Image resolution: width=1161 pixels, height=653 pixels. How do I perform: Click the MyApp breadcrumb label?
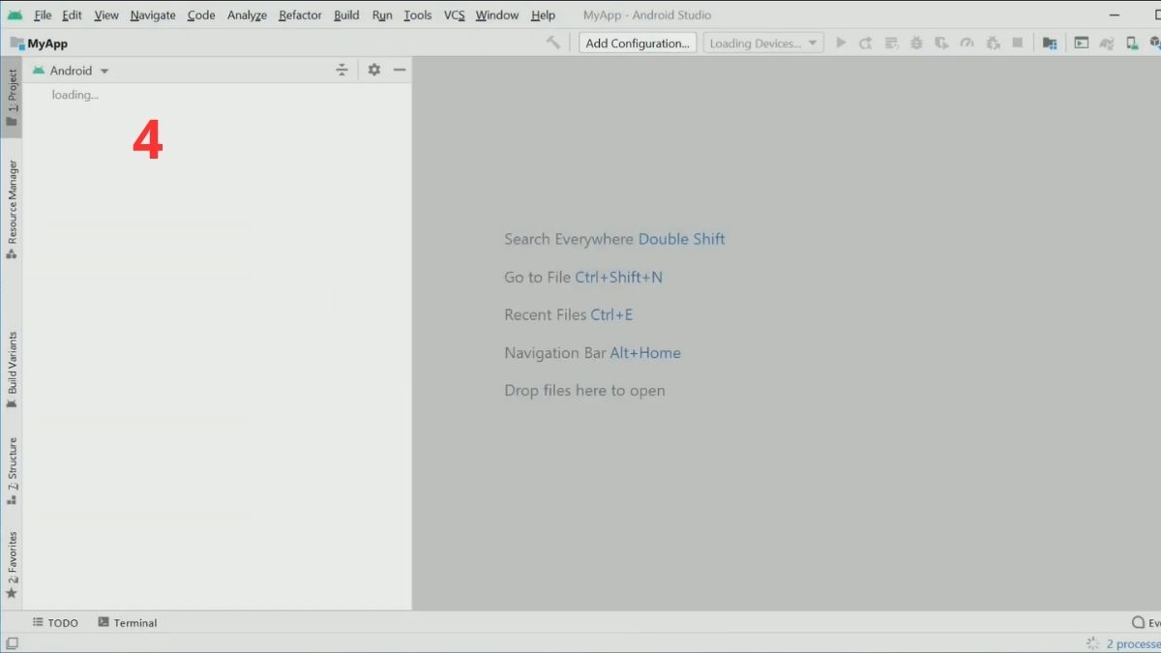(x=47, y=44)
